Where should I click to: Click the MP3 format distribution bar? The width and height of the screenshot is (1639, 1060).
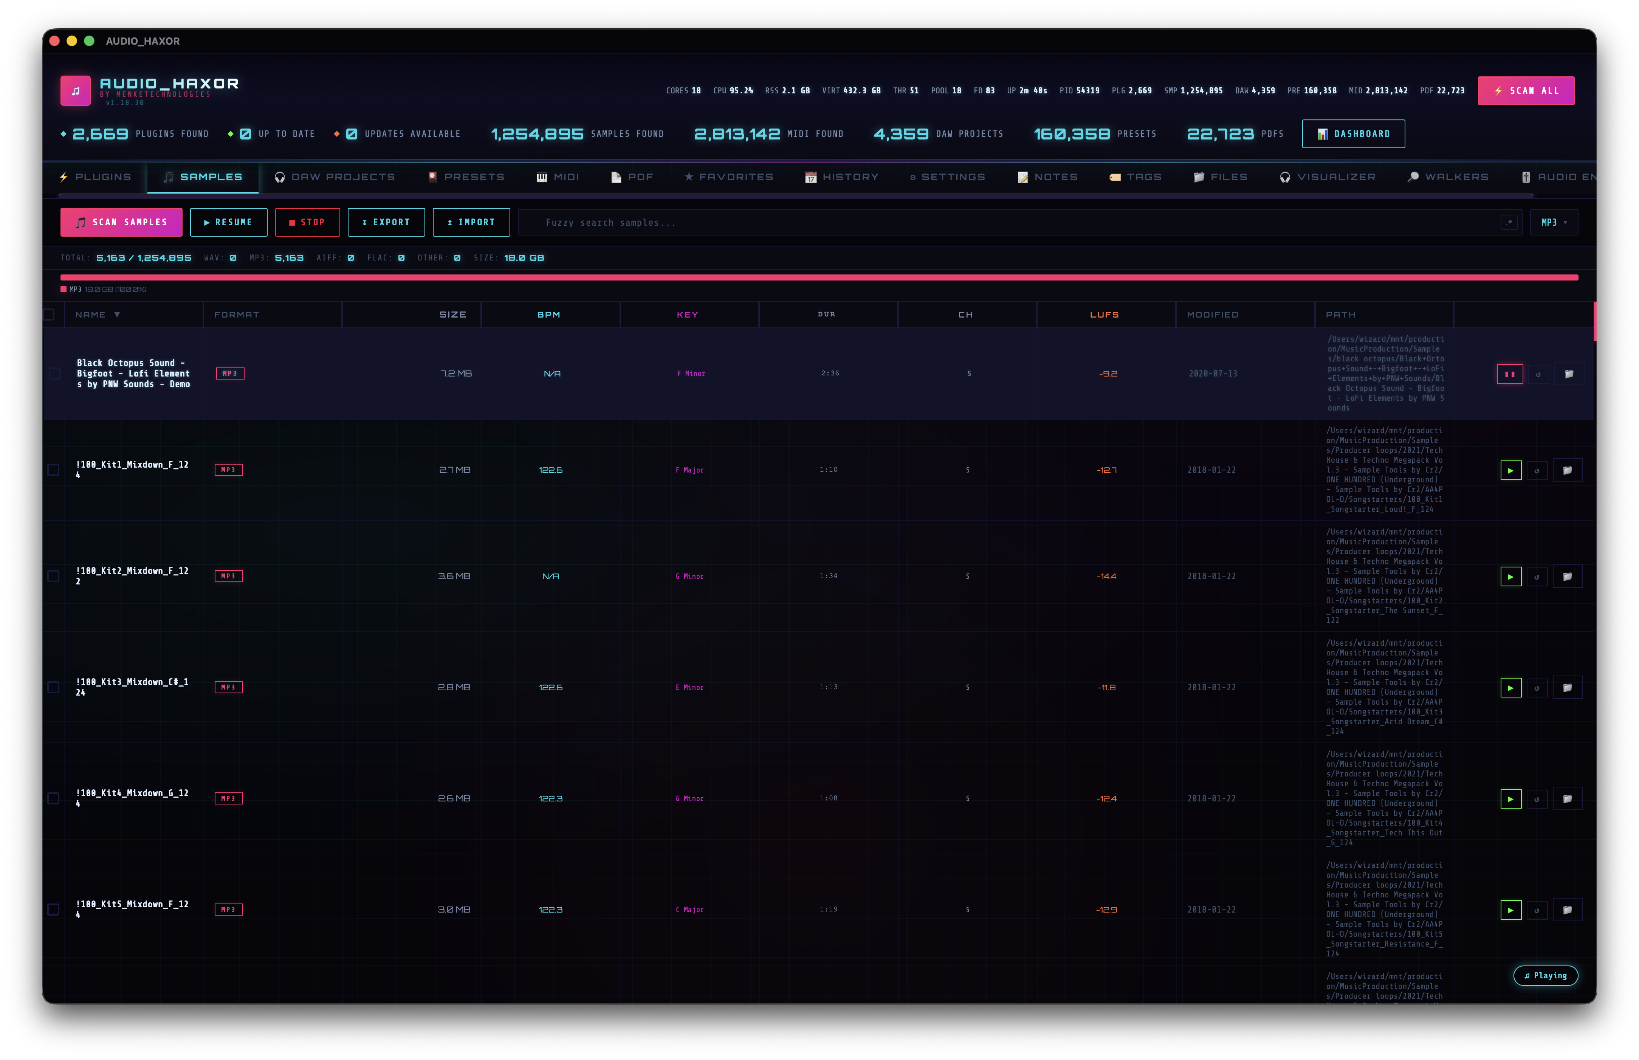click(x=819, y=277)
